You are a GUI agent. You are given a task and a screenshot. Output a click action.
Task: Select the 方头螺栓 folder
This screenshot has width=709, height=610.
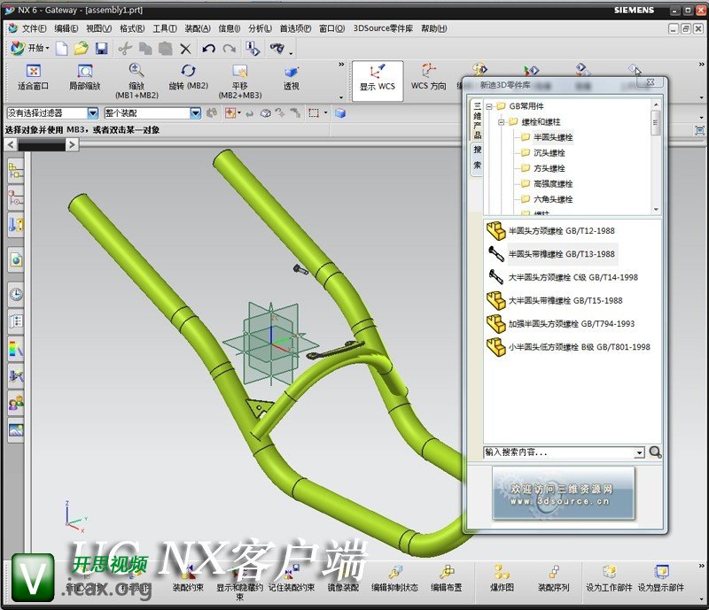click(x=549, y=168)
